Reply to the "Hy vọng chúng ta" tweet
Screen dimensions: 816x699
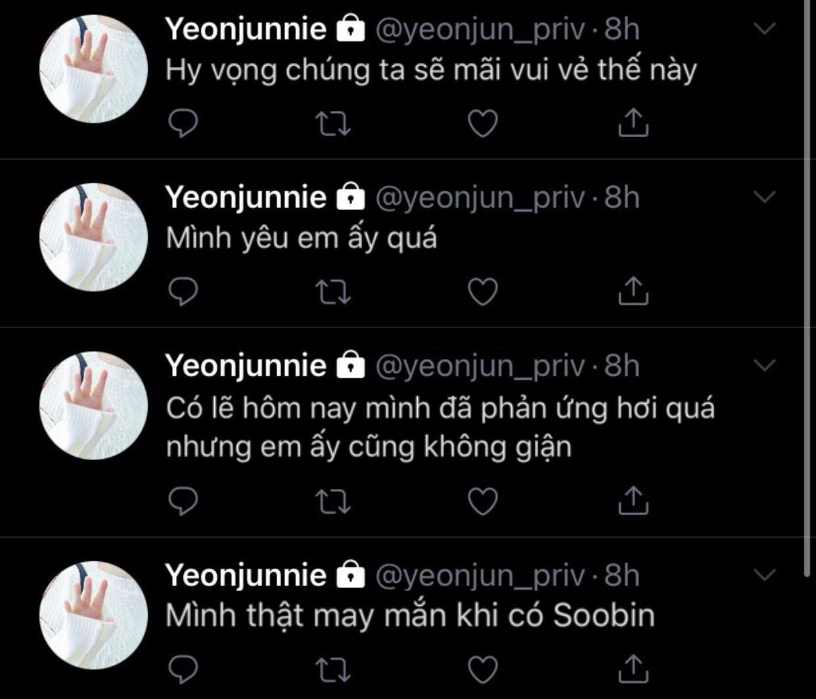(183, 123)
